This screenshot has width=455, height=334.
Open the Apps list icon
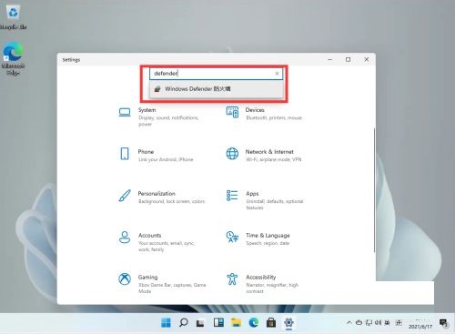tap(232, 196)
